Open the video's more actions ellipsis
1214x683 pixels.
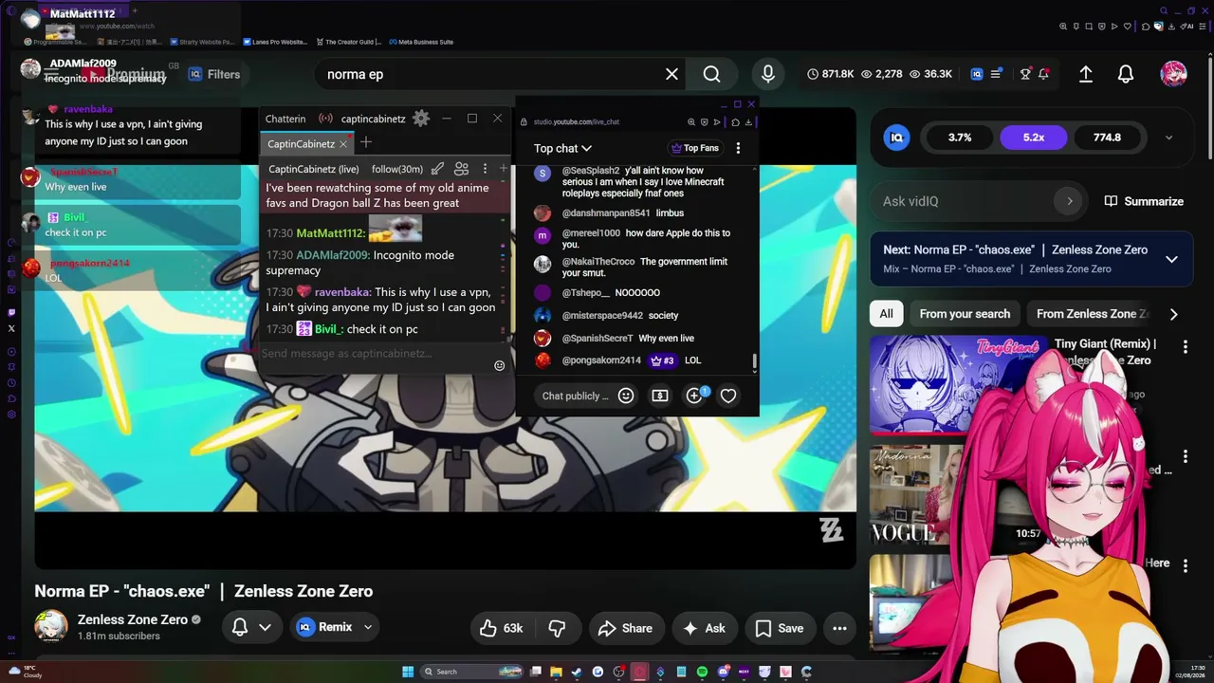(x=839, y=628)
